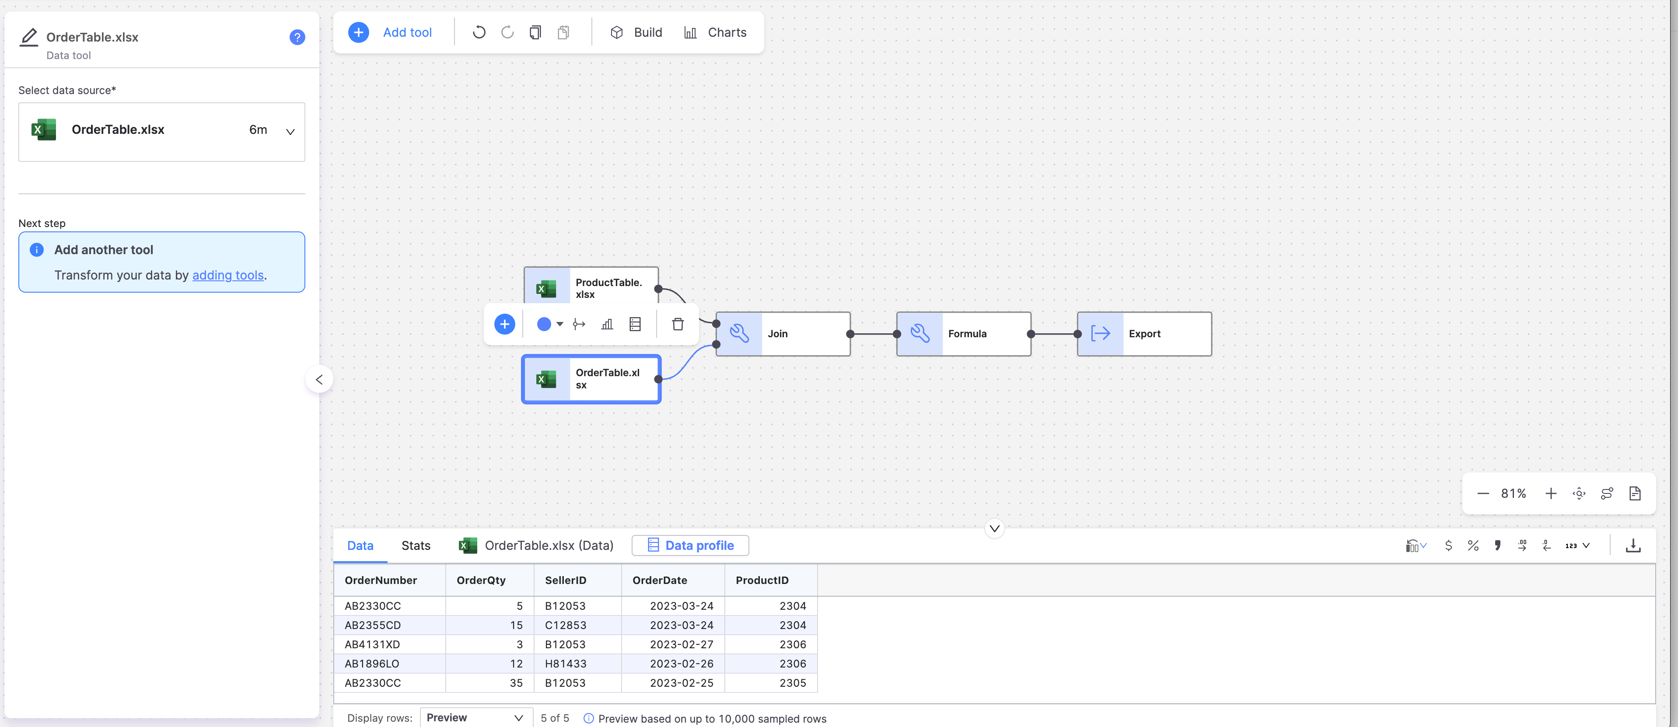Select the Join tool node
The width and height of the screenshot is (1678, 727).
point(782,333)
